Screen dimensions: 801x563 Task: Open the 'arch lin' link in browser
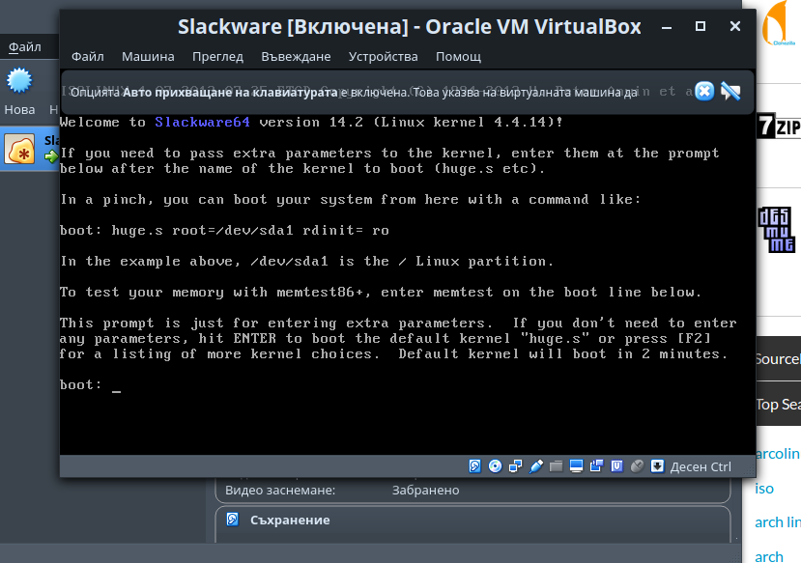(778, 522)
